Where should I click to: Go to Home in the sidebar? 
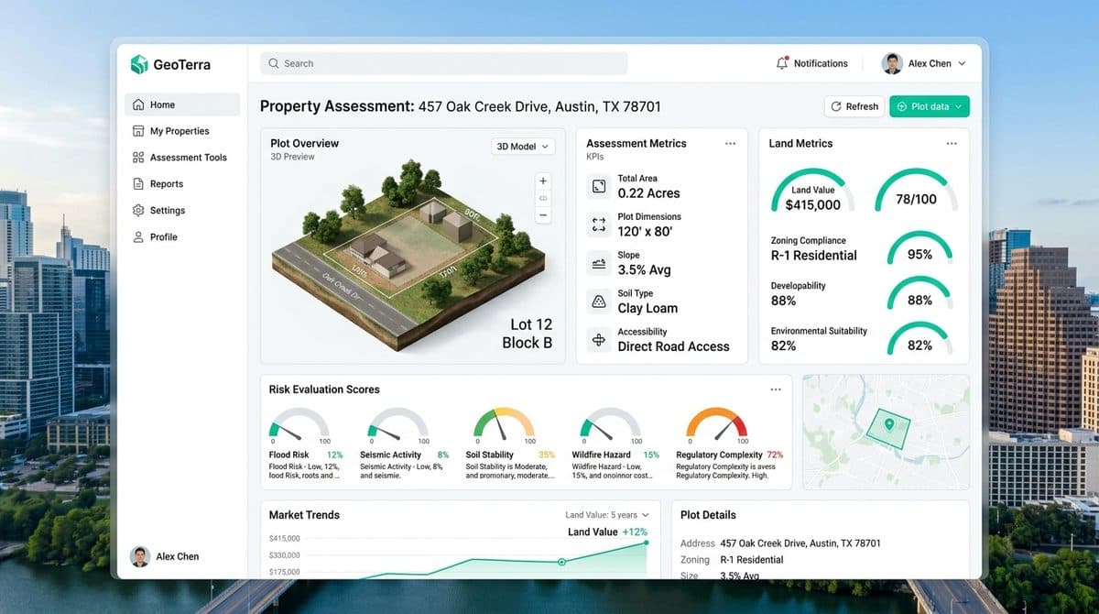[182, 104]
